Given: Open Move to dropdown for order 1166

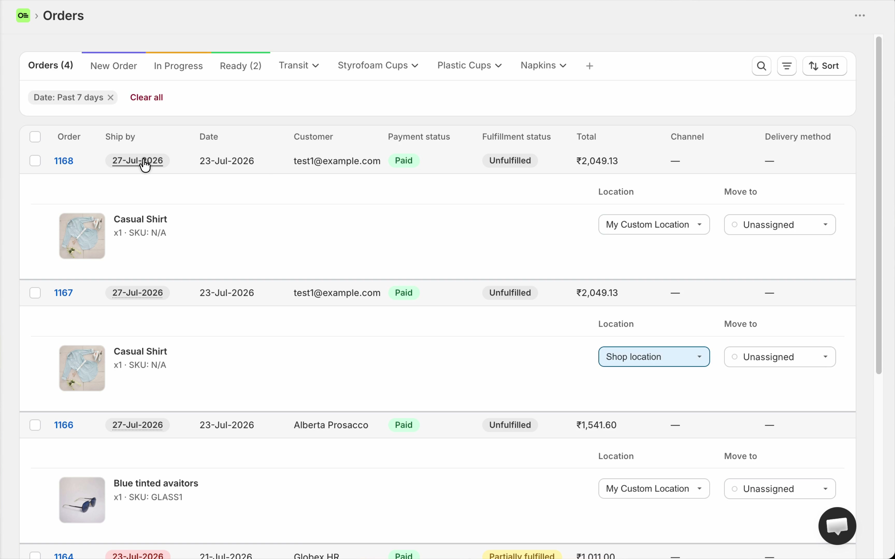Looking at the screenshot, I should [x=779, y=488].
